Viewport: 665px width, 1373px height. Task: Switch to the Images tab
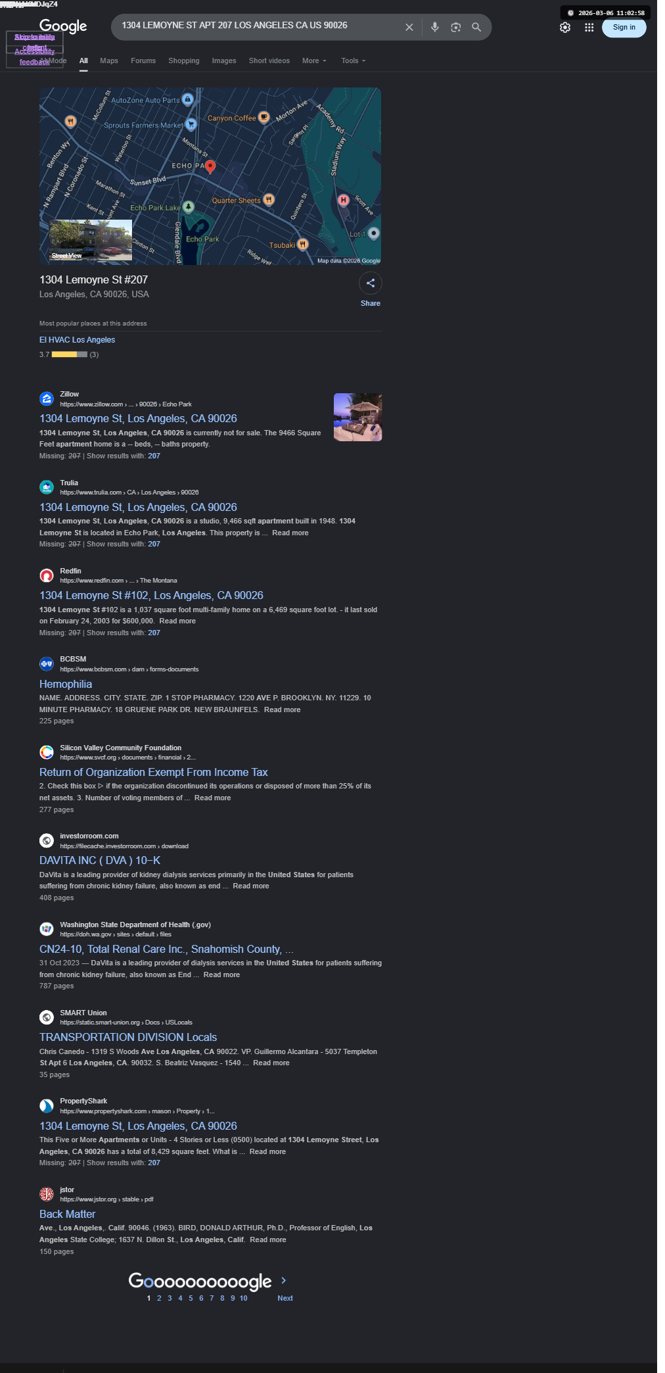(224, 60)
